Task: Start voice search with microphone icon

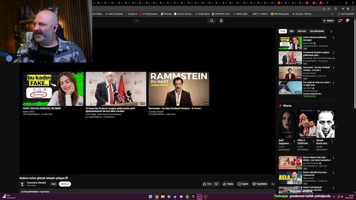Action: point(221,21)
